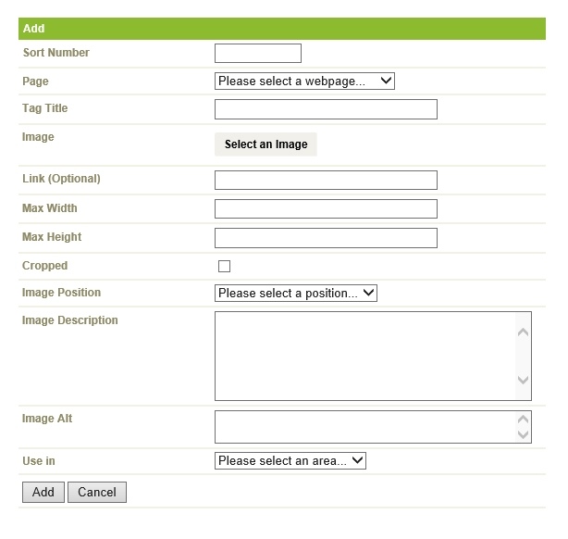Click Image Alt scroll down arrow
This screenshot has width=568, height=539.
tap(523, 434)
